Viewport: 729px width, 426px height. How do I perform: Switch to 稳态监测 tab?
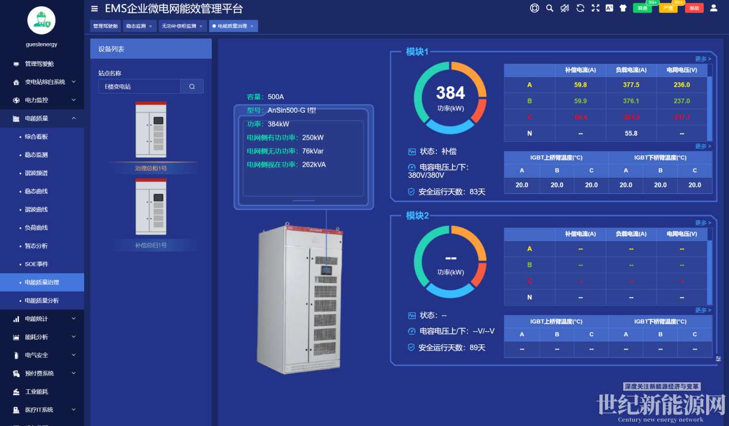136,26
